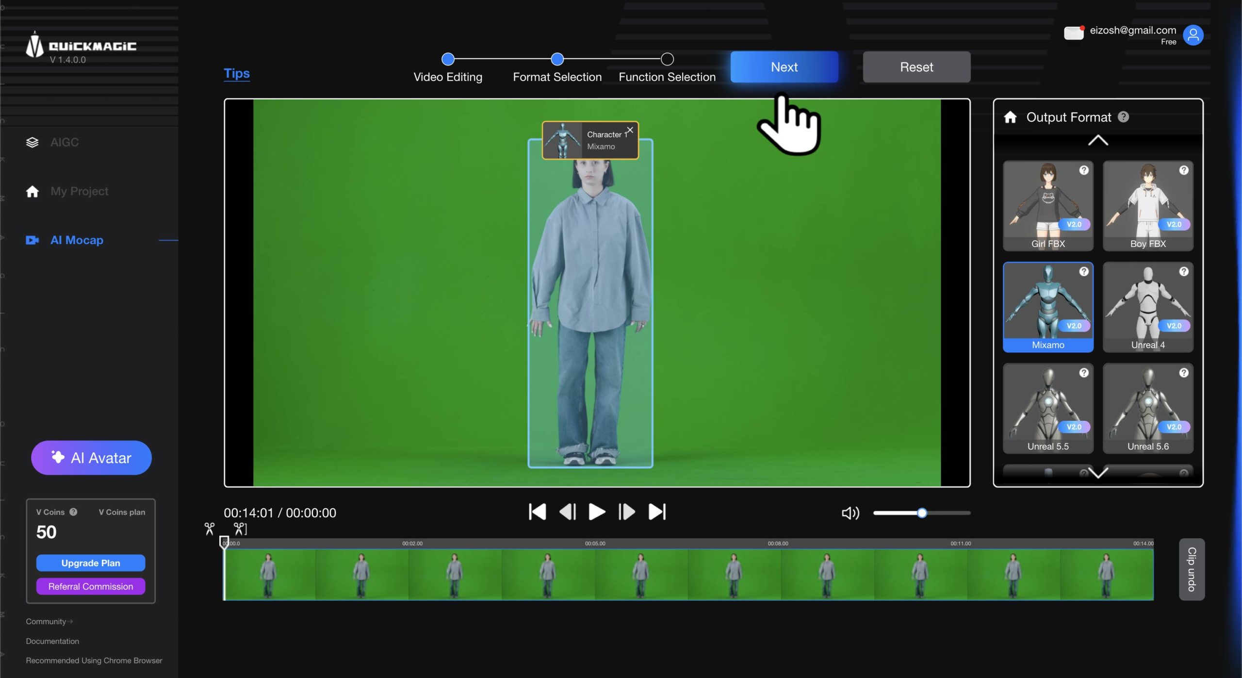The height and width of the screenshot is (678, 1242).
Task: Step forward one frame
Action: coord(626,512)
